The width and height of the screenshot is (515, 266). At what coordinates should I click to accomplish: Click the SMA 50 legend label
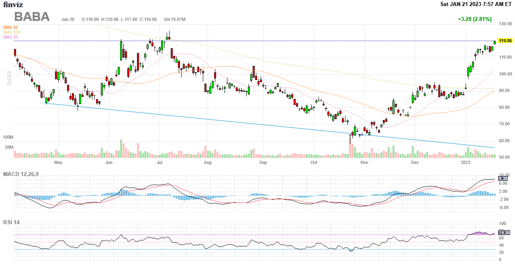pos(10,27)
